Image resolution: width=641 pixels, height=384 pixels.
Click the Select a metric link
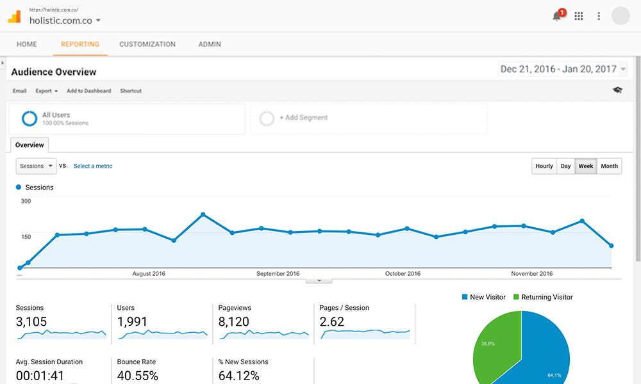pos(93,166)
